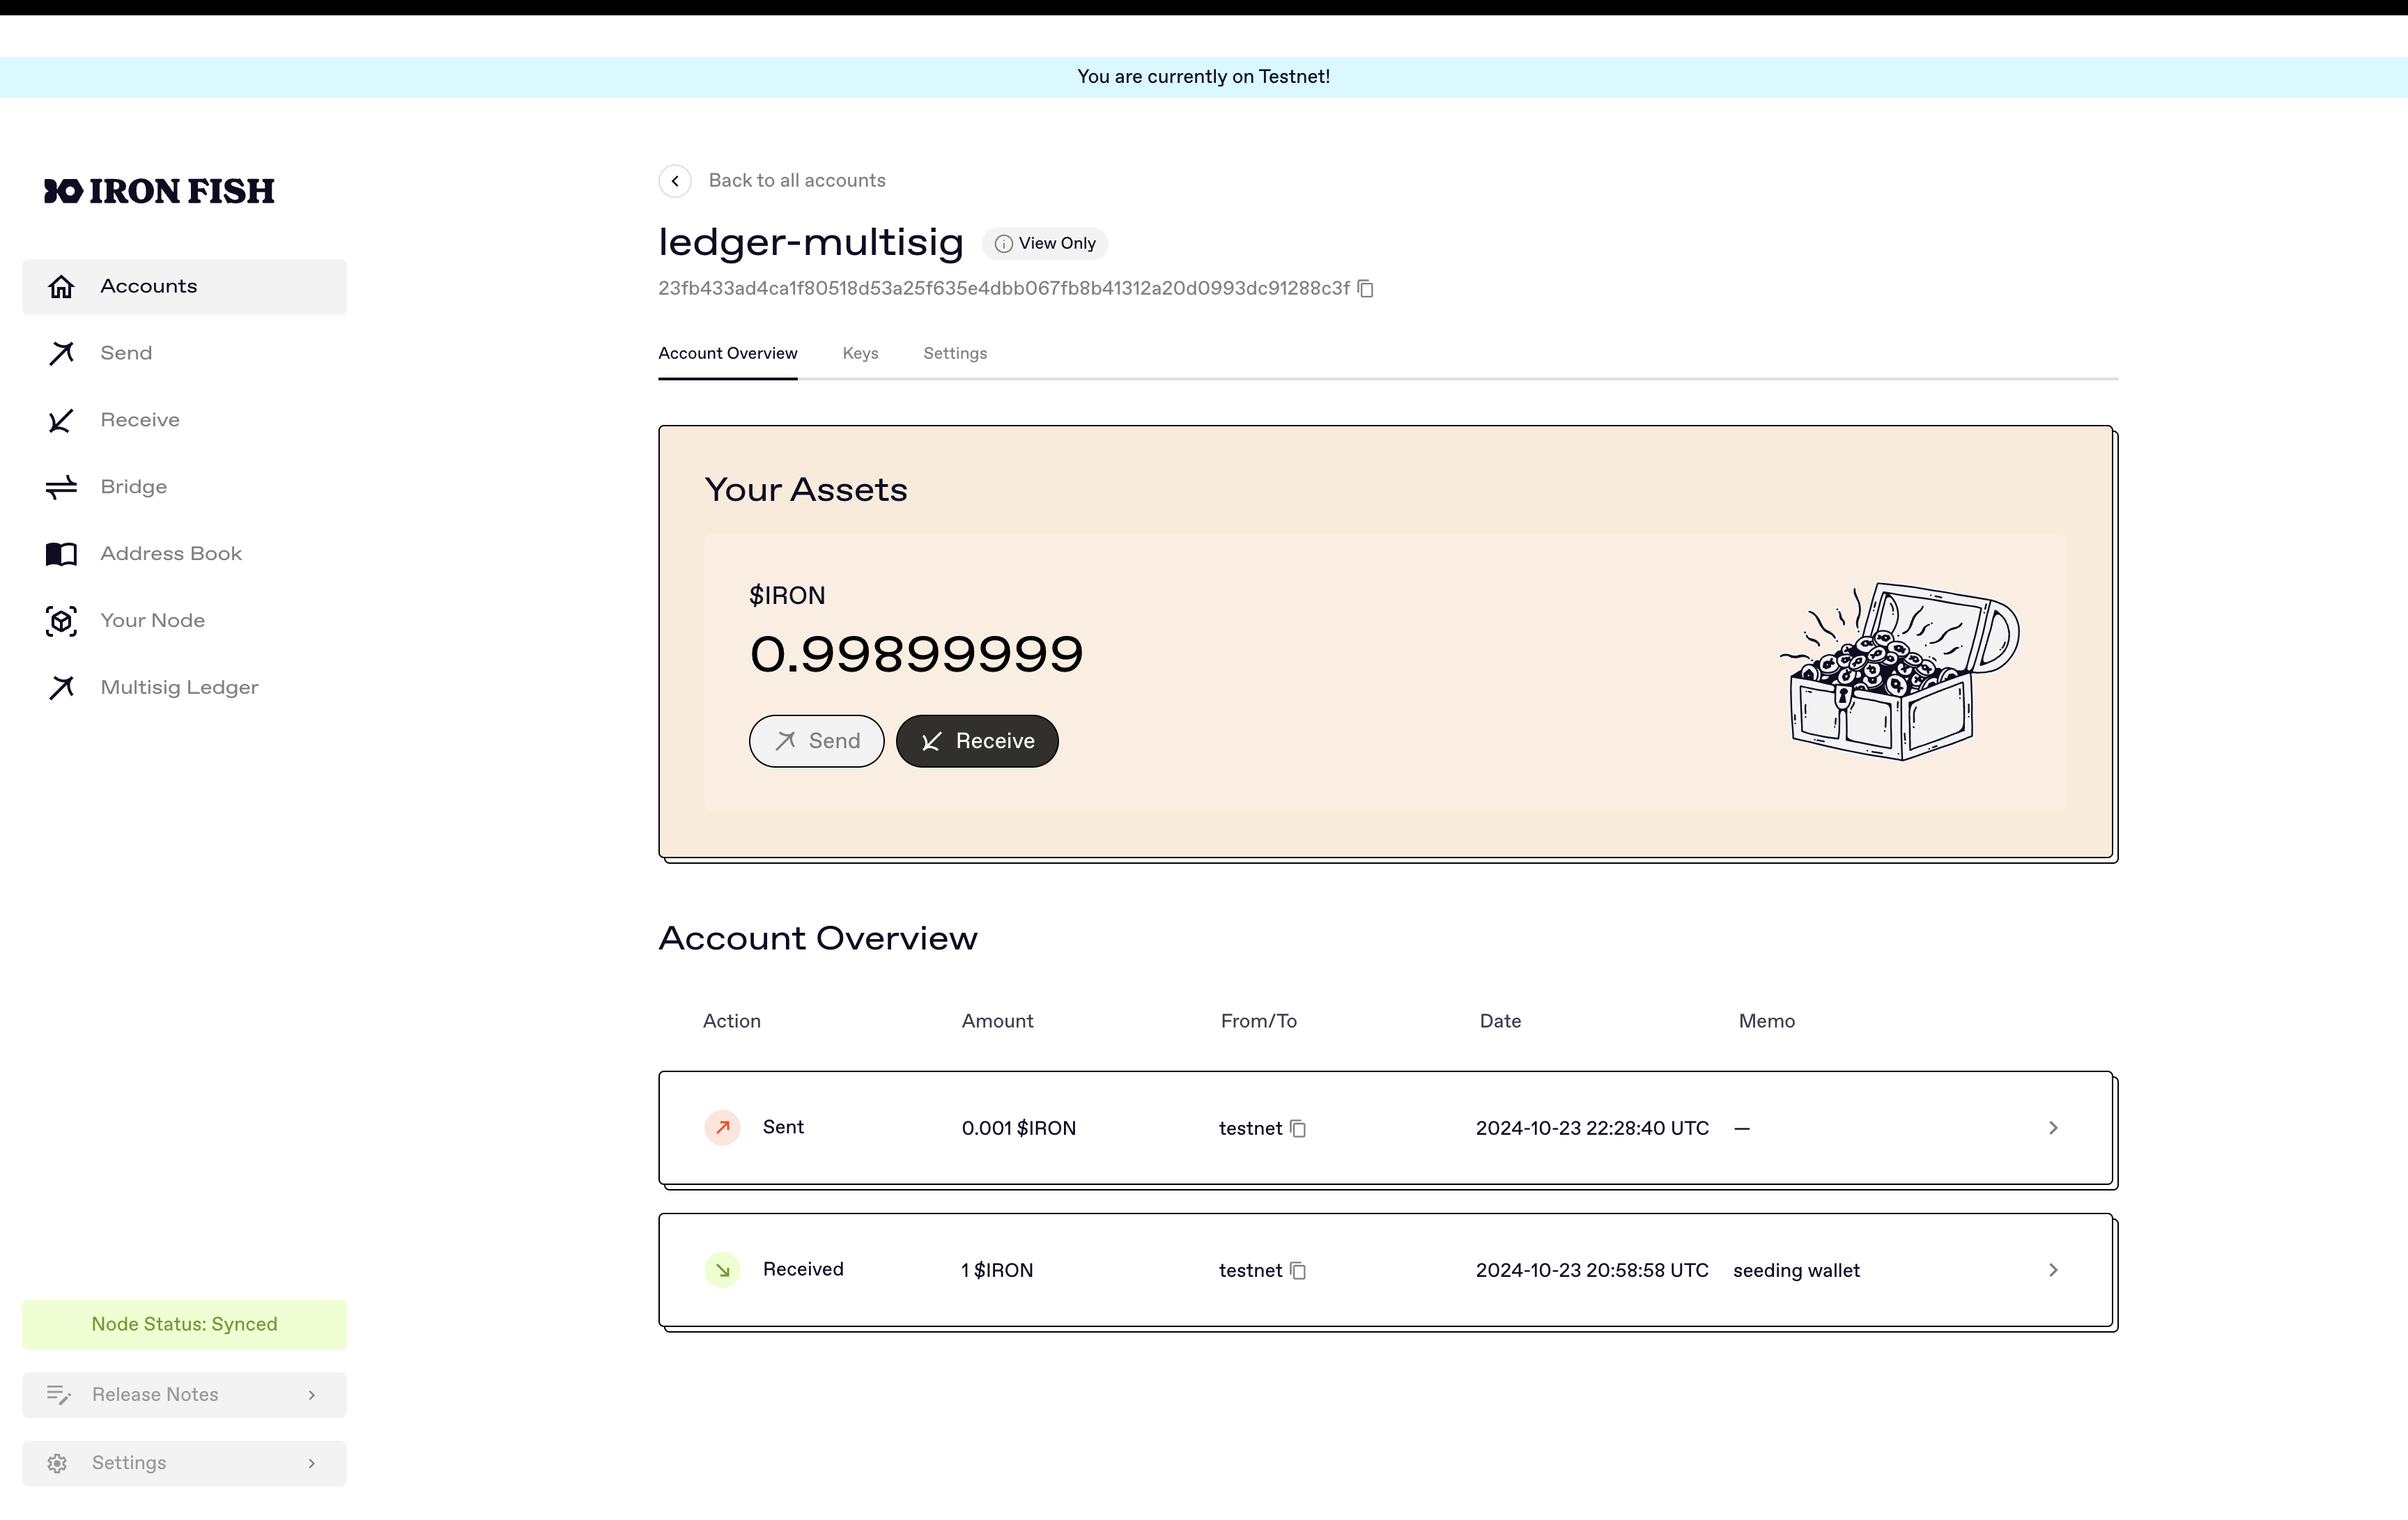This screenshot has height=1520, width=2408.
Task: Click the Node Status Synced indicator
Action: 184,1324
